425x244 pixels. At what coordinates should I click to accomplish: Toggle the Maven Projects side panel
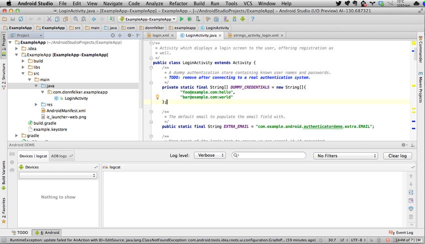(420, 87)
